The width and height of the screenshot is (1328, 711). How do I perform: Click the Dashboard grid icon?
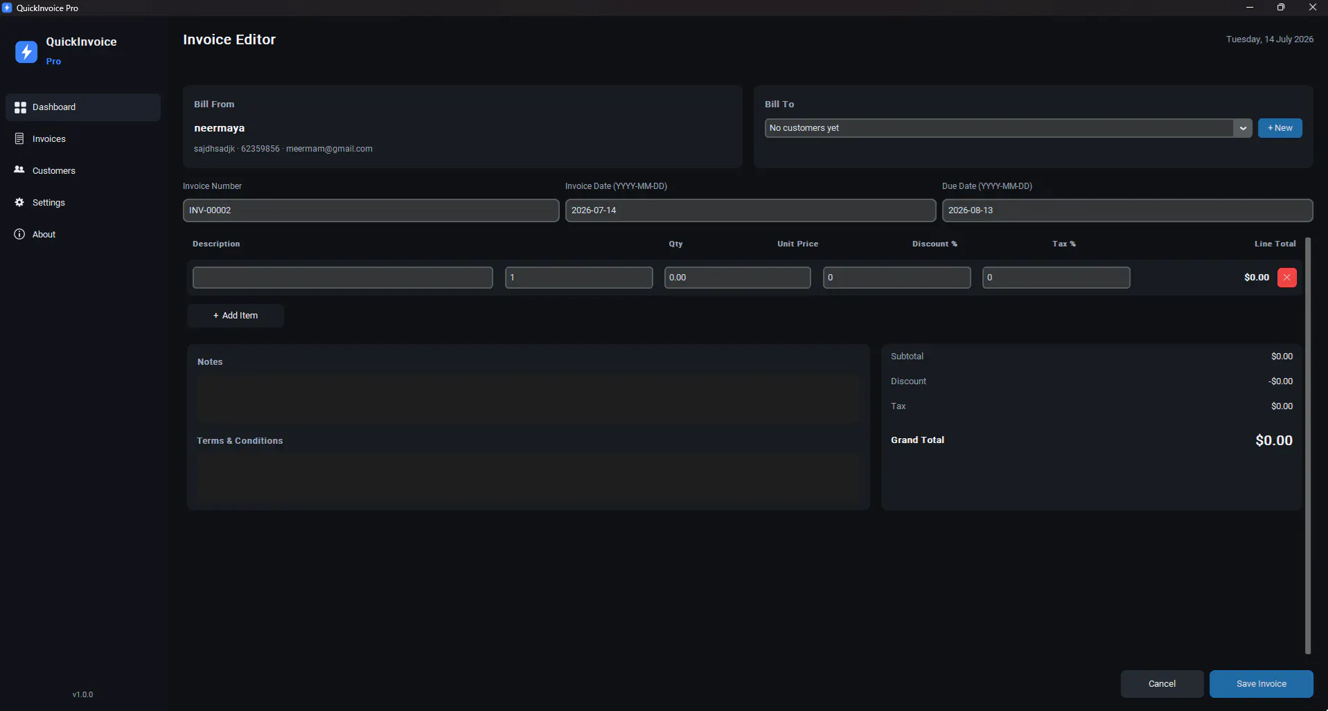tap(20, 107)
